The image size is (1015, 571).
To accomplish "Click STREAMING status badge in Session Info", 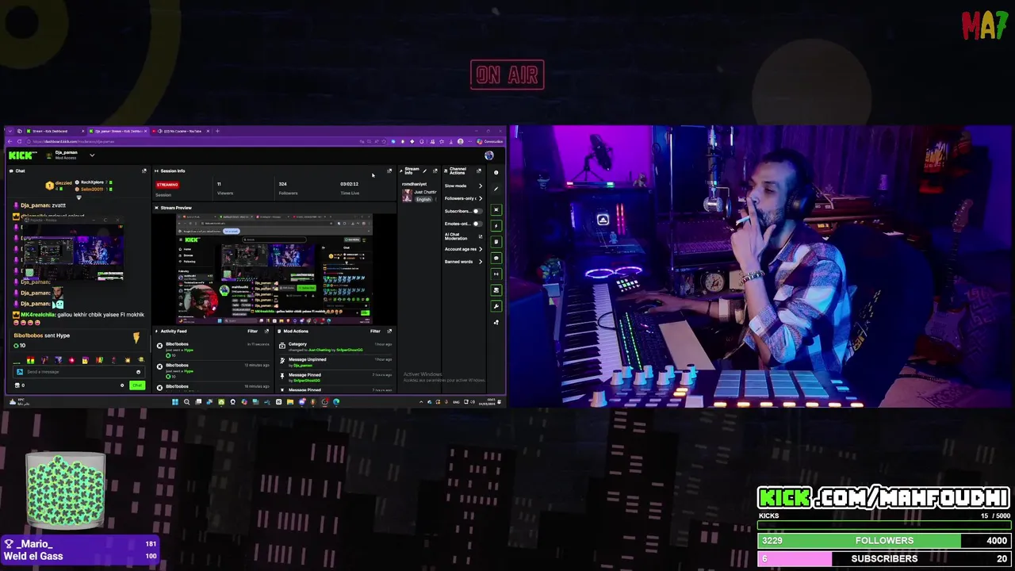I will point(167,185).
